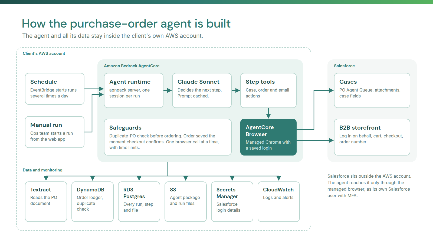Image resolution: width=433 pixels, height=243 pixels.
Task: Select the B2B storefront heading
Action: 360,128
